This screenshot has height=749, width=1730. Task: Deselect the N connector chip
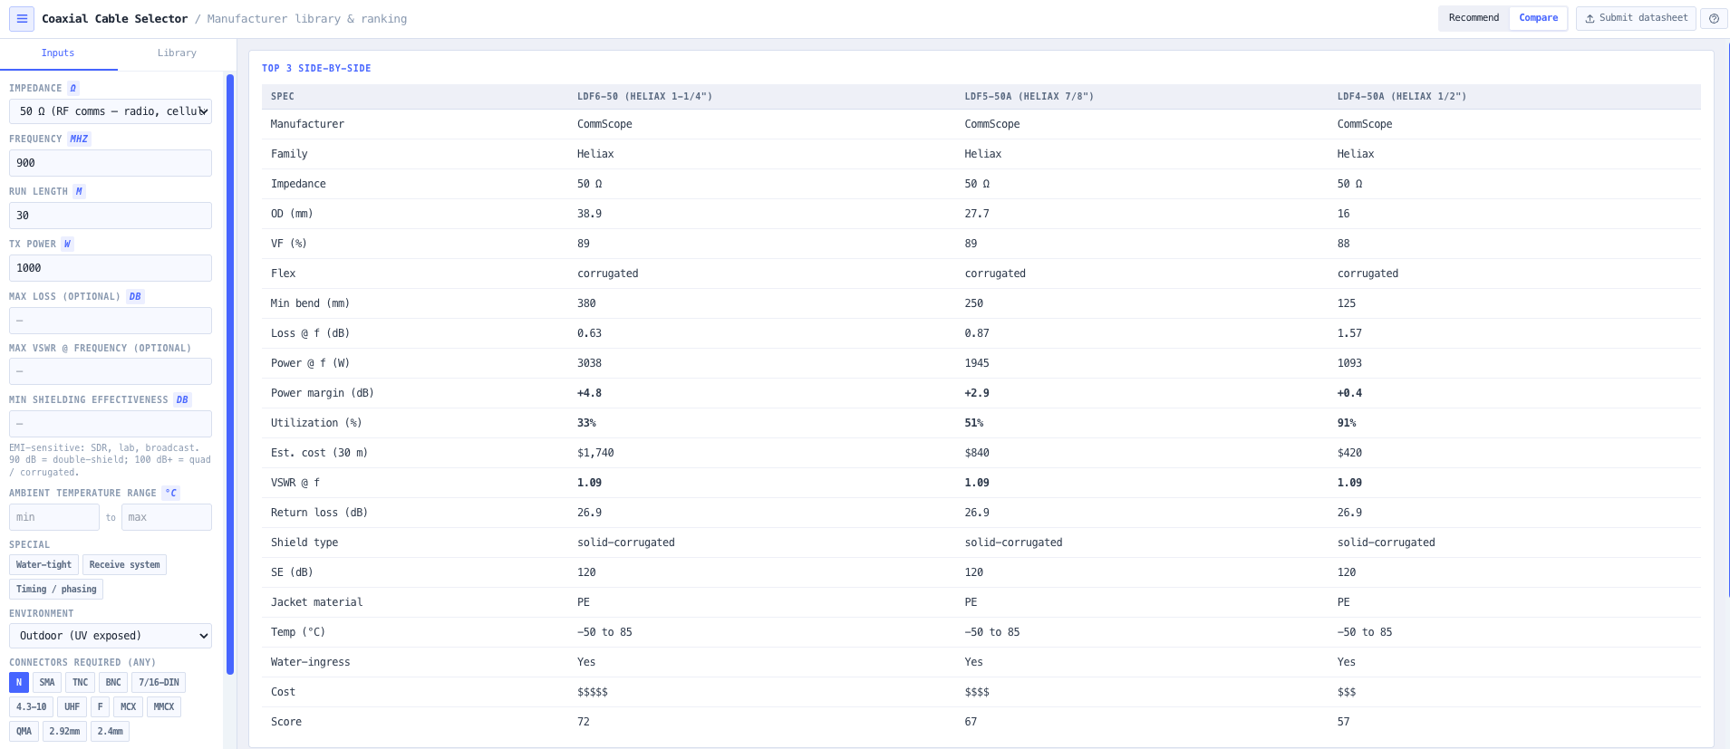pyautogui.click(x=19, y=683)
